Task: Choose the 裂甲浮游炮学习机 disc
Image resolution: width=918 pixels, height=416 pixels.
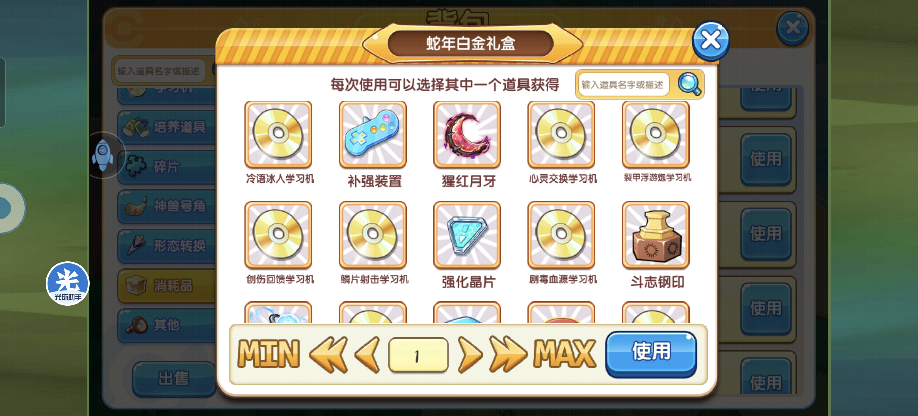Action: point(656,135)
